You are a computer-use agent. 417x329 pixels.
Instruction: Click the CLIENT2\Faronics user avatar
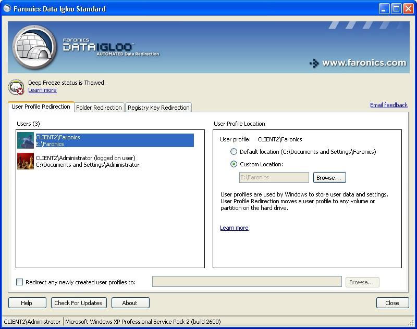(26, 140)
